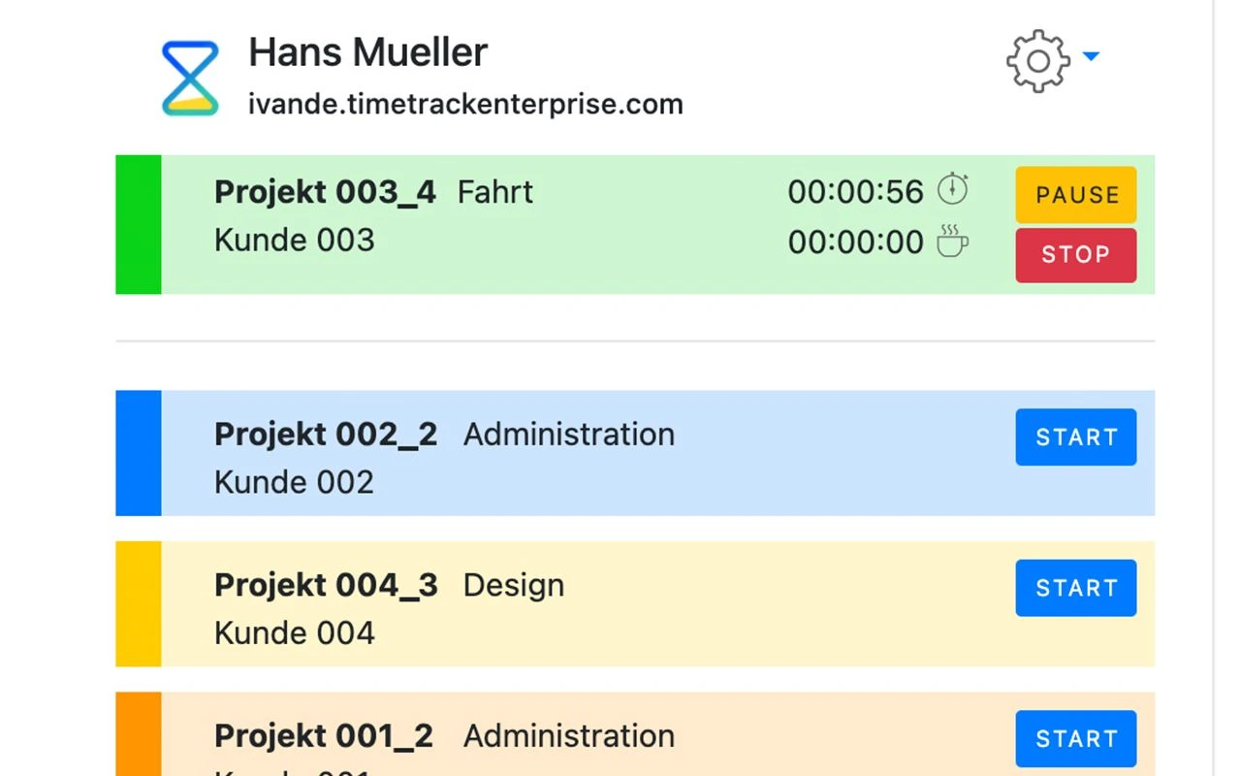Click the Hans Mueller user name
This screenshot has width=1241, height=776.
tap(367, 52)
